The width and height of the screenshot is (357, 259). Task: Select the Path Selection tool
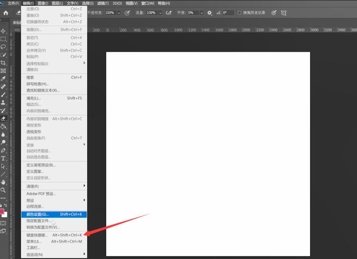pyautogui.click(x=3, y=166)
